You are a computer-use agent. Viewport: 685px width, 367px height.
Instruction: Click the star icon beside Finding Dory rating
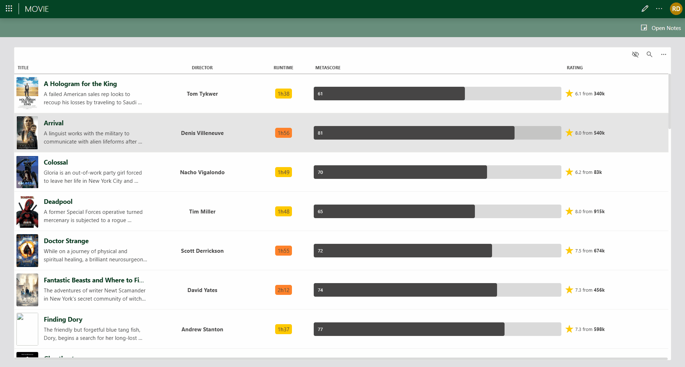click(x=569, y=329)
